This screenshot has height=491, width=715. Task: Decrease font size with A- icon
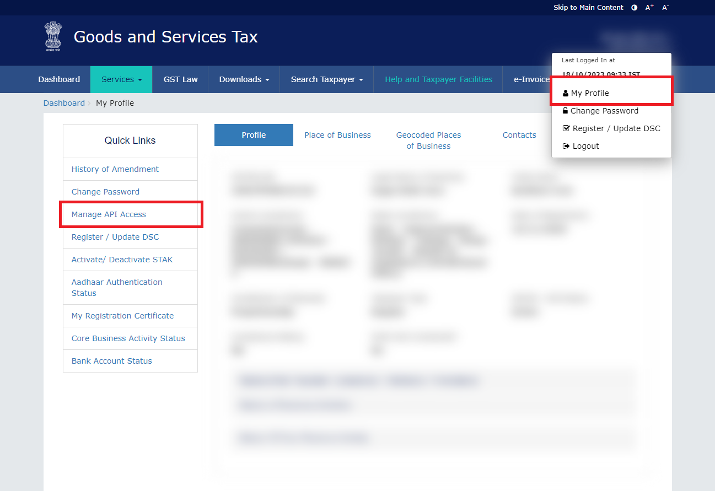[665, 8]
